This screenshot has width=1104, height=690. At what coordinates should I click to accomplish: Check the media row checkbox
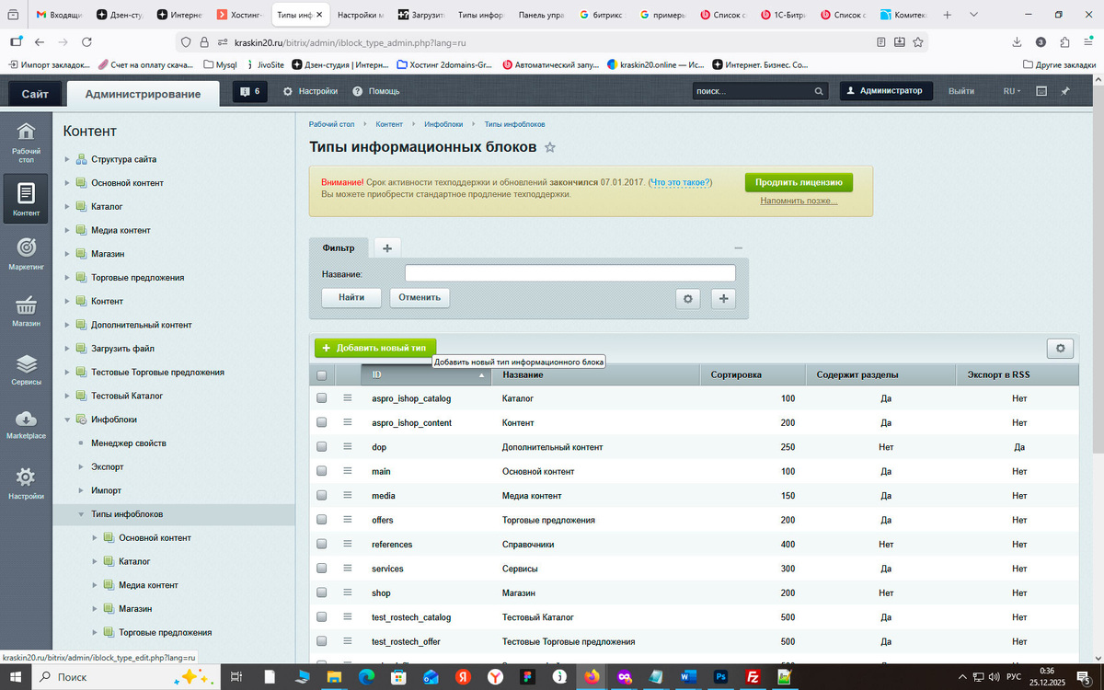point(322,495)
